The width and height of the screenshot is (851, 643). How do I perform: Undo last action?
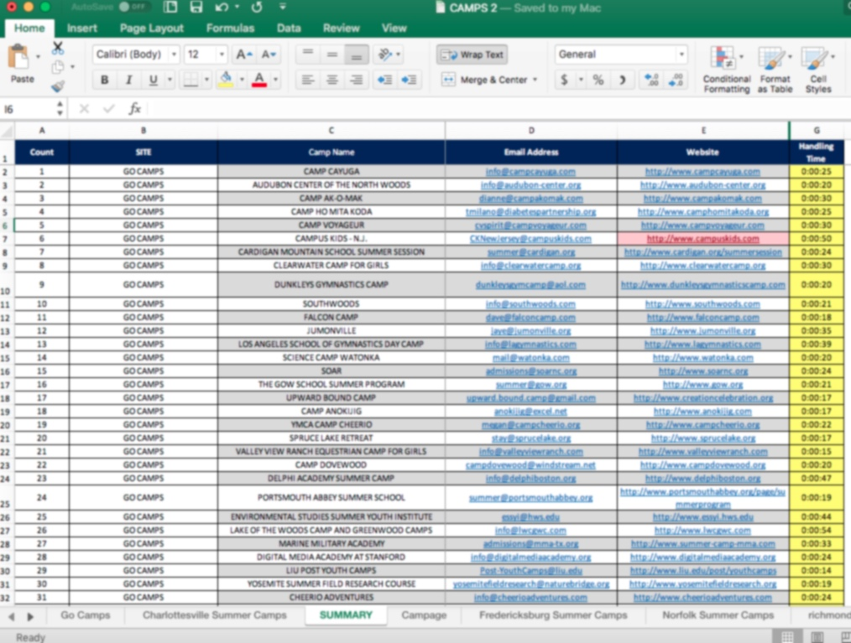pos(222,7)
